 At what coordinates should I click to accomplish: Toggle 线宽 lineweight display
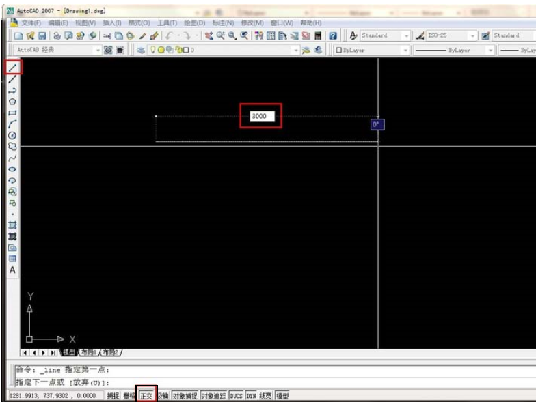265,396
